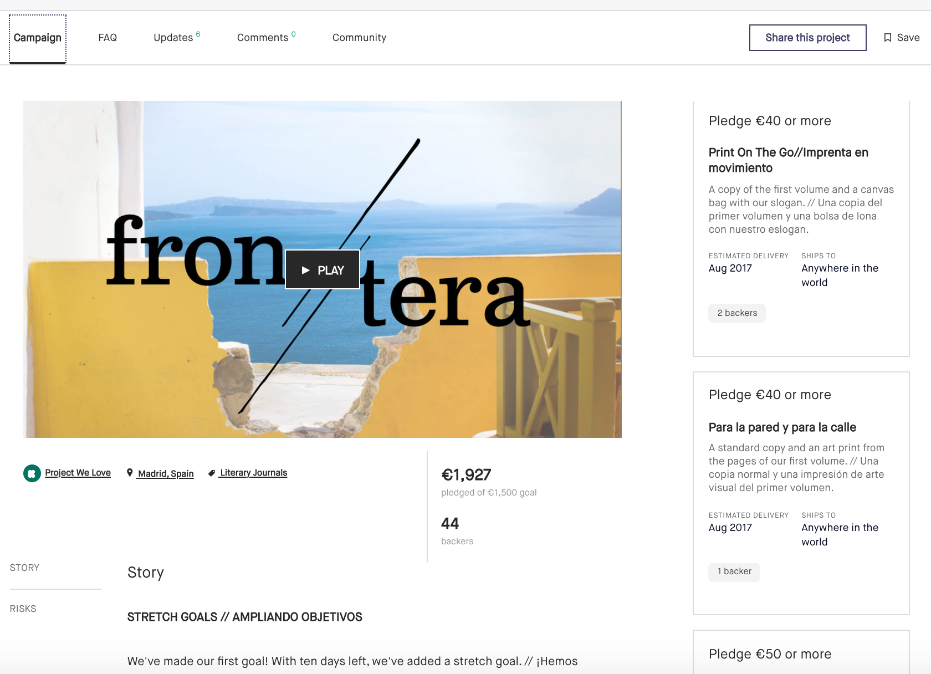Open the Project We Love link
The image size is (931, 674).
(x=78, y=473)
